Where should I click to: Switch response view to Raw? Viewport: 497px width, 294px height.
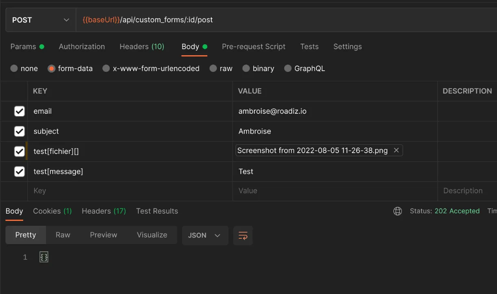coord(63,235)
